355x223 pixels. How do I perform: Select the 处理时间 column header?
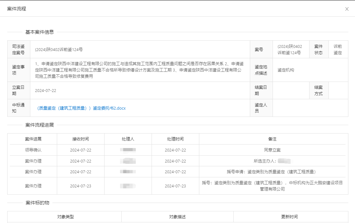(x=175, y=139)
